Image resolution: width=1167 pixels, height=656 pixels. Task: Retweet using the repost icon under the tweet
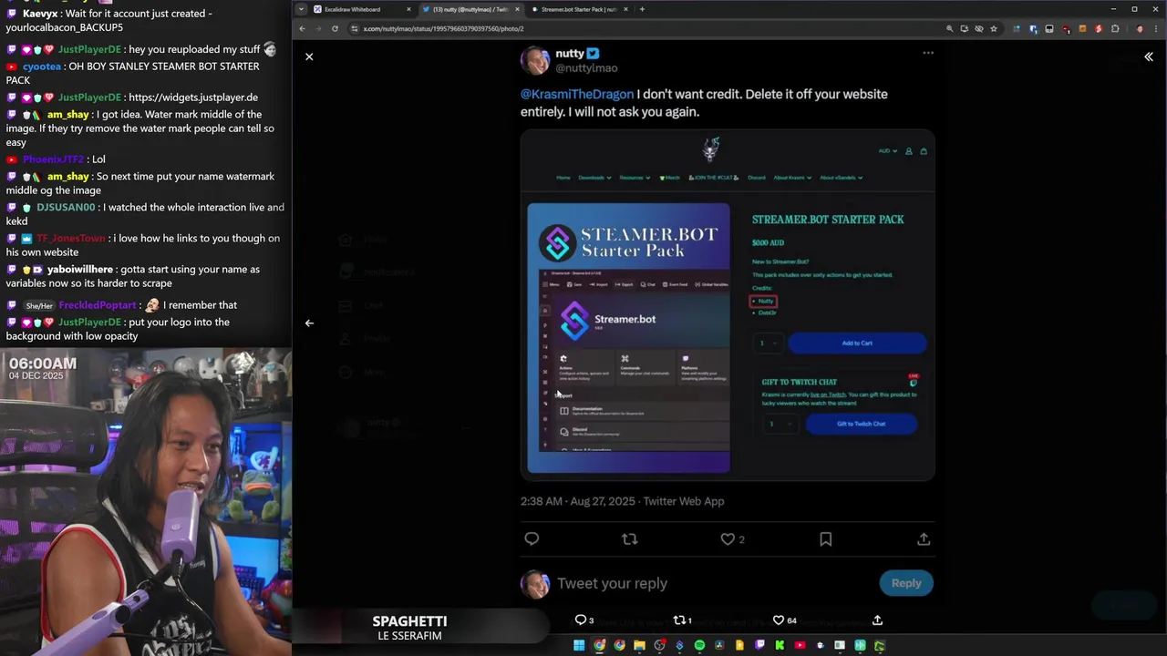pyautogui.click(x=629, y=539)
